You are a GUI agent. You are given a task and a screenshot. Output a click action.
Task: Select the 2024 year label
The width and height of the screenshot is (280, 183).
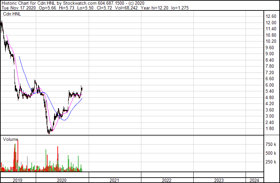point(254,180)
